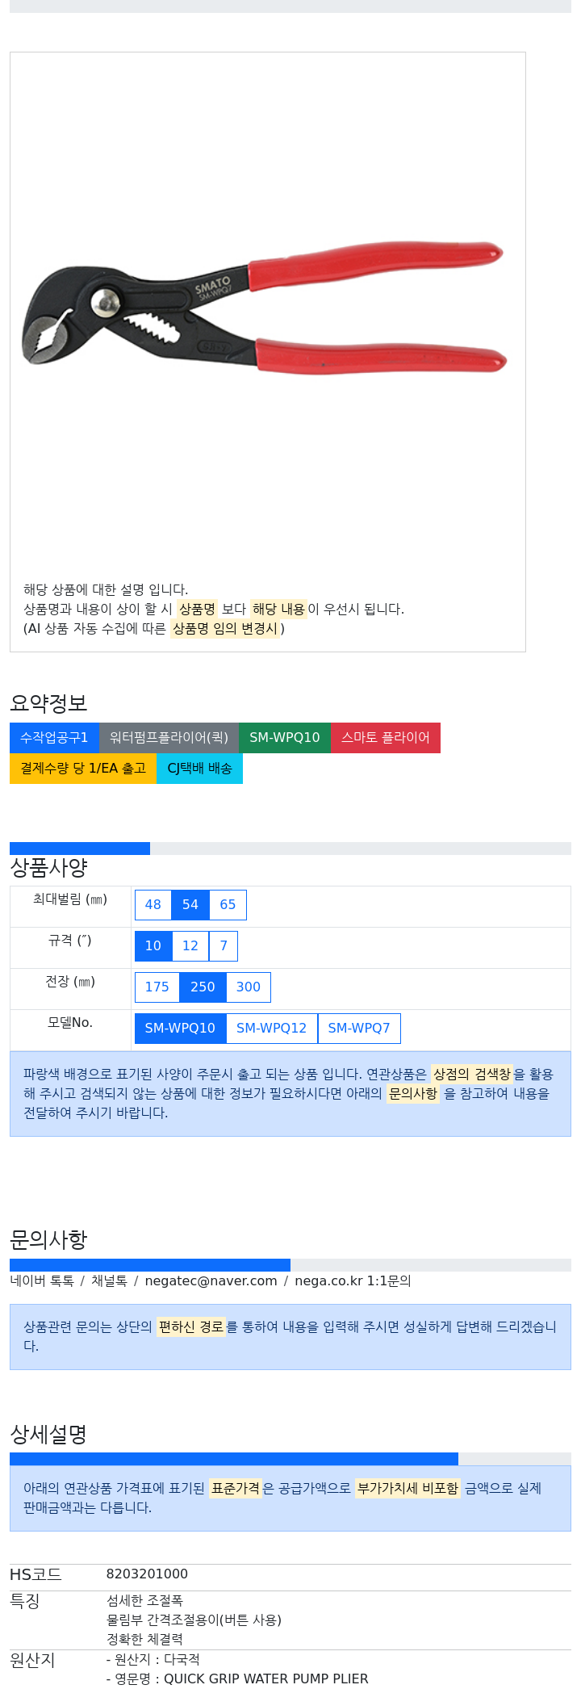Screen dimensions: 581x1689
Task: Choose the 54 최대벌림 option
Action: coord(190,905)
